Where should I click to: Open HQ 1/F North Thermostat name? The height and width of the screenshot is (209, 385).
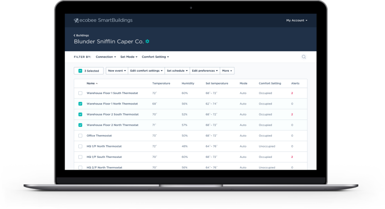pyautogui.click(x=104, y=146)
